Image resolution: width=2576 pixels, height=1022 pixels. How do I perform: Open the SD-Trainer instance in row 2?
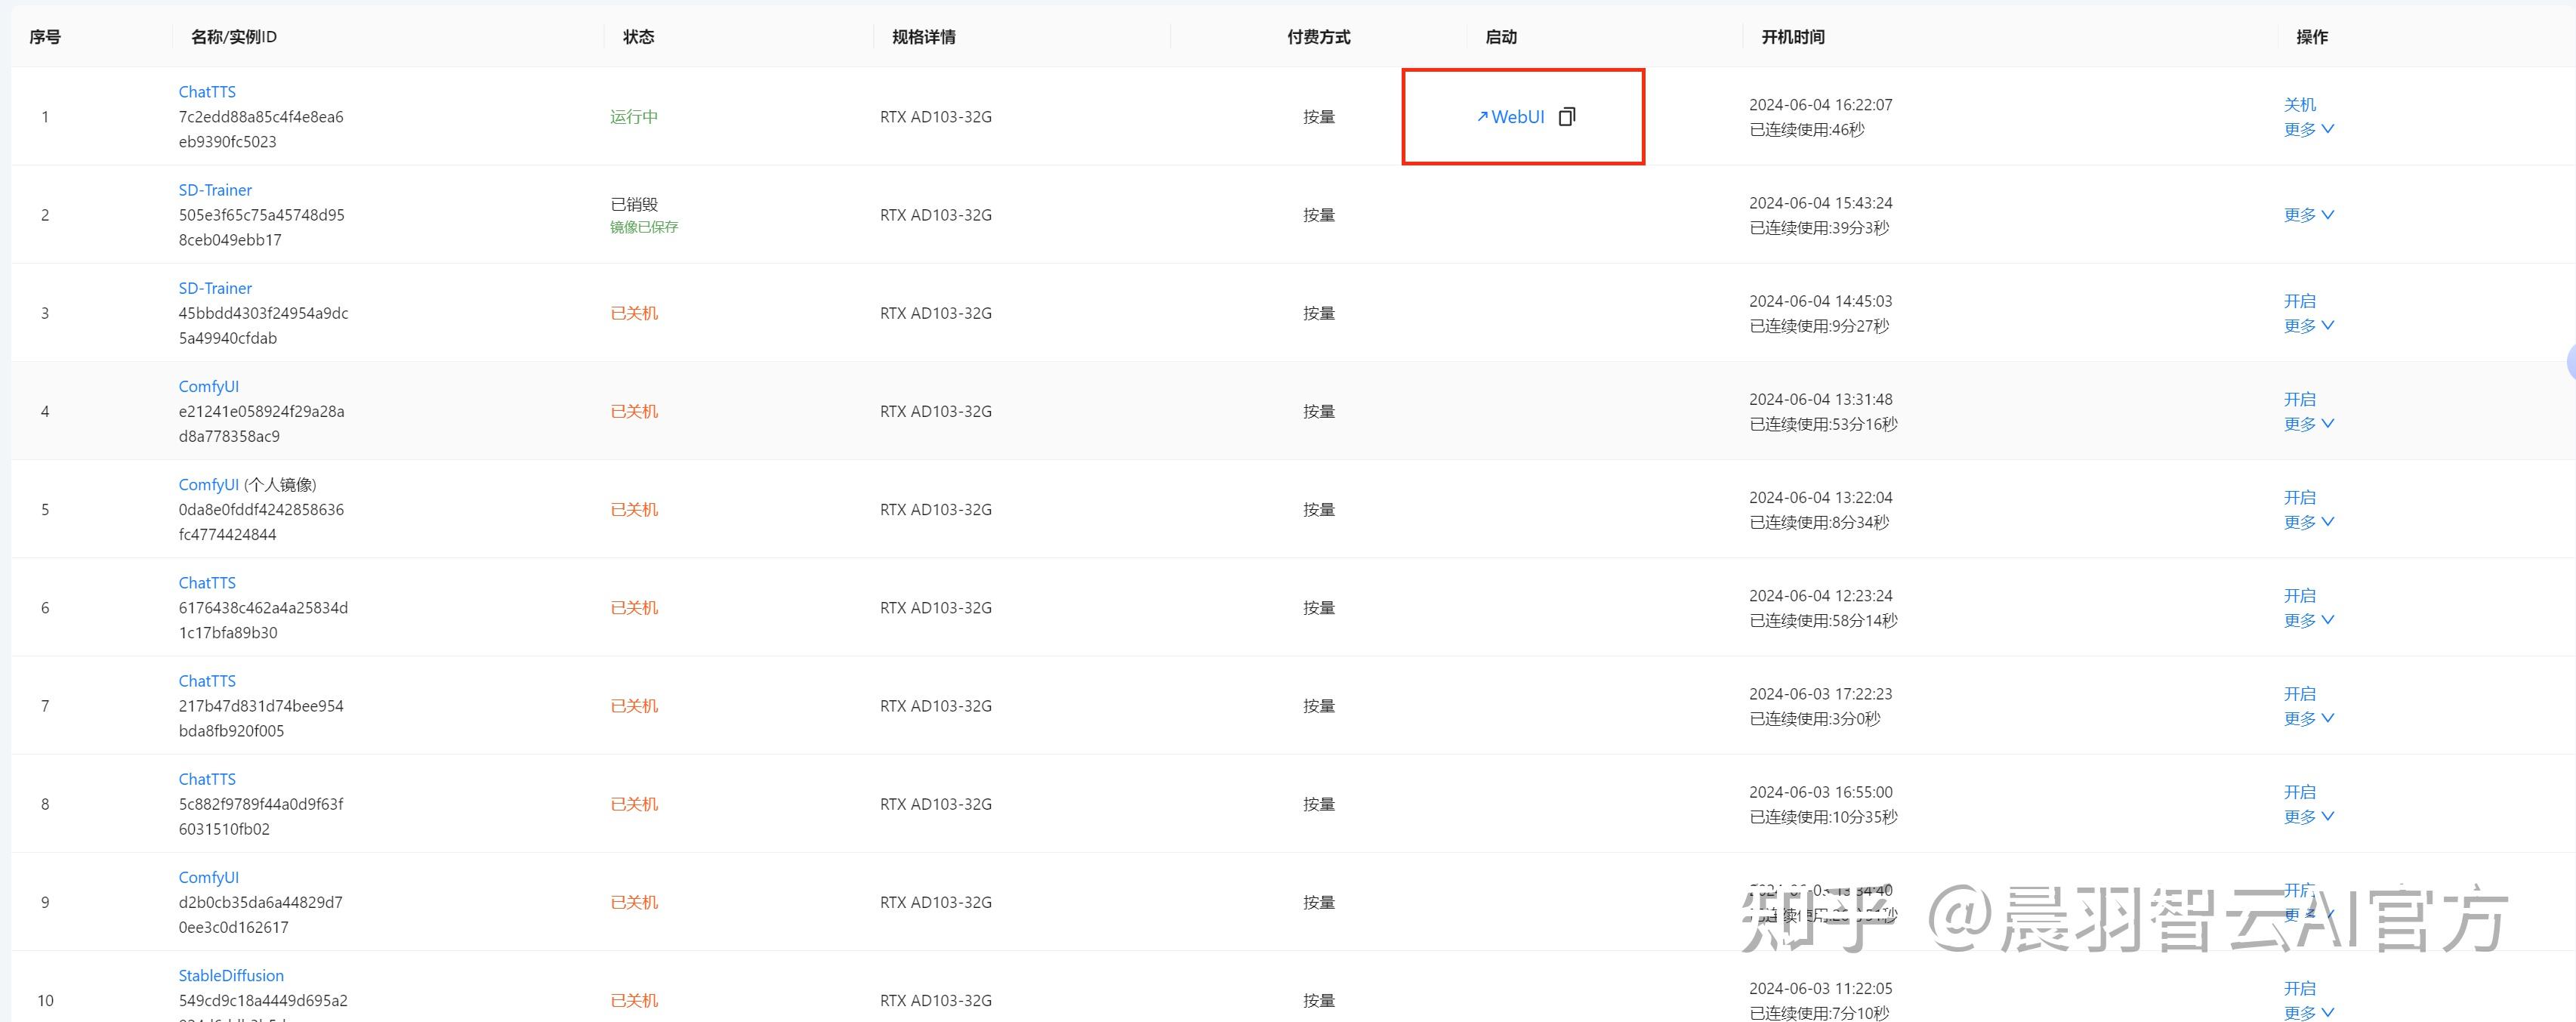215,190
